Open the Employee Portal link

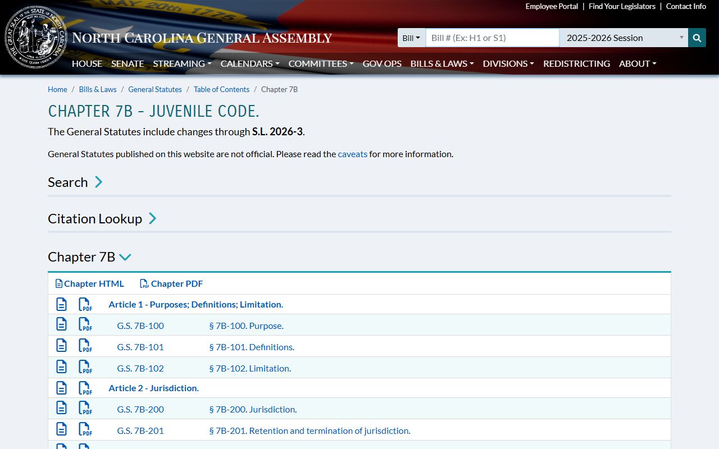coord(552,6)
